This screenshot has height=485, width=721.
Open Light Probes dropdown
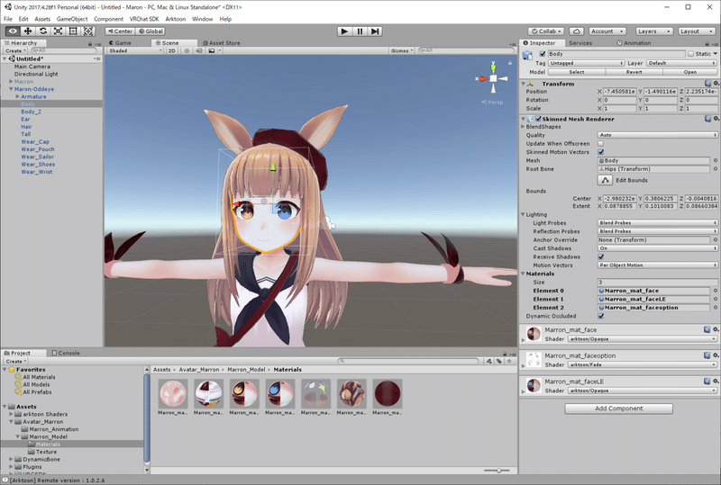[657, 223]
